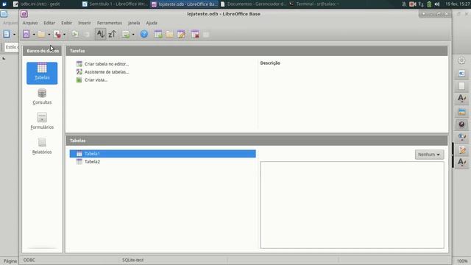Click the Sort Descending Z-A icon

tap(113, 35)
